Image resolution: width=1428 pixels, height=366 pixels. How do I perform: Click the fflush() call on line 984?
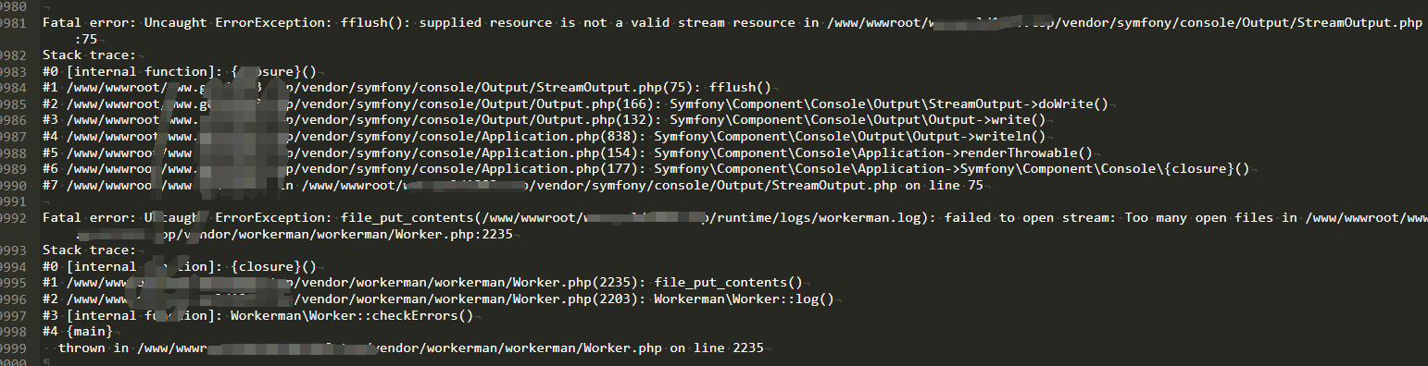point(740,88)
